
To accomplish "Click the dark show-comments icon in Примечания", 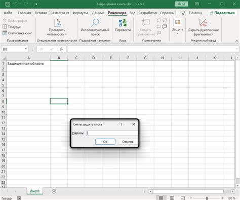I will point(165,26).
